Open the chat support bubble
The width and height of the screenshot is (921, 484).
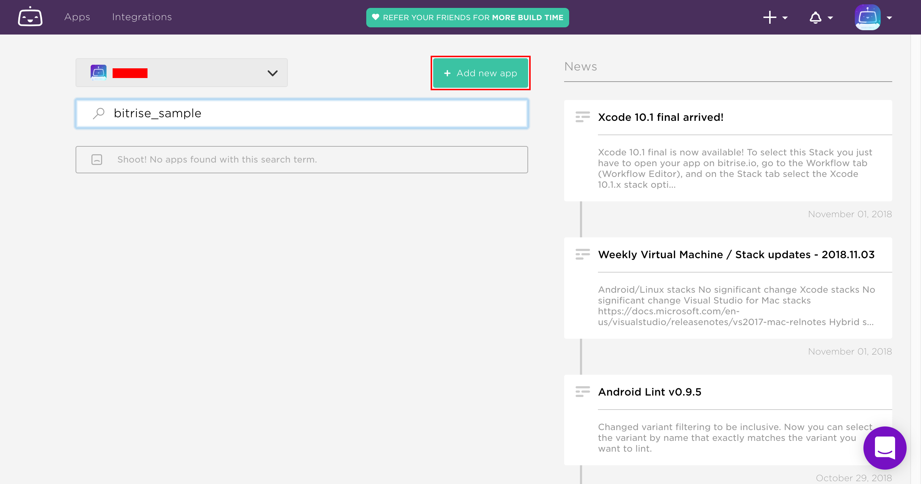tap(885, 448)
